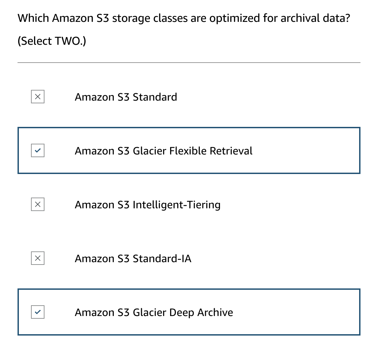Screen dimensions: 378x348
Task: Click the horizontal divider below the question
Action: pos(189,63)
